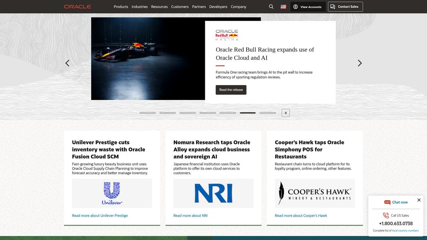Image resolution: width=427 pixels, height=240 pixels.
Task: Select the fourth carousel slide indicator
Action: point(207,113)
